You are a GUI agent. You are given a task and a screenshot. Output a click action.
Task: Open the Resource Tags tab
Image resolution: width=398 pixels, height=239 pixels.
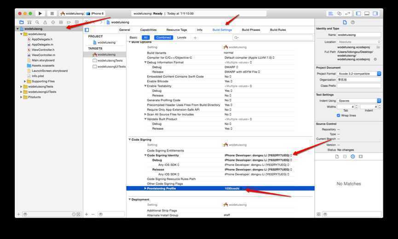[177, 30]
